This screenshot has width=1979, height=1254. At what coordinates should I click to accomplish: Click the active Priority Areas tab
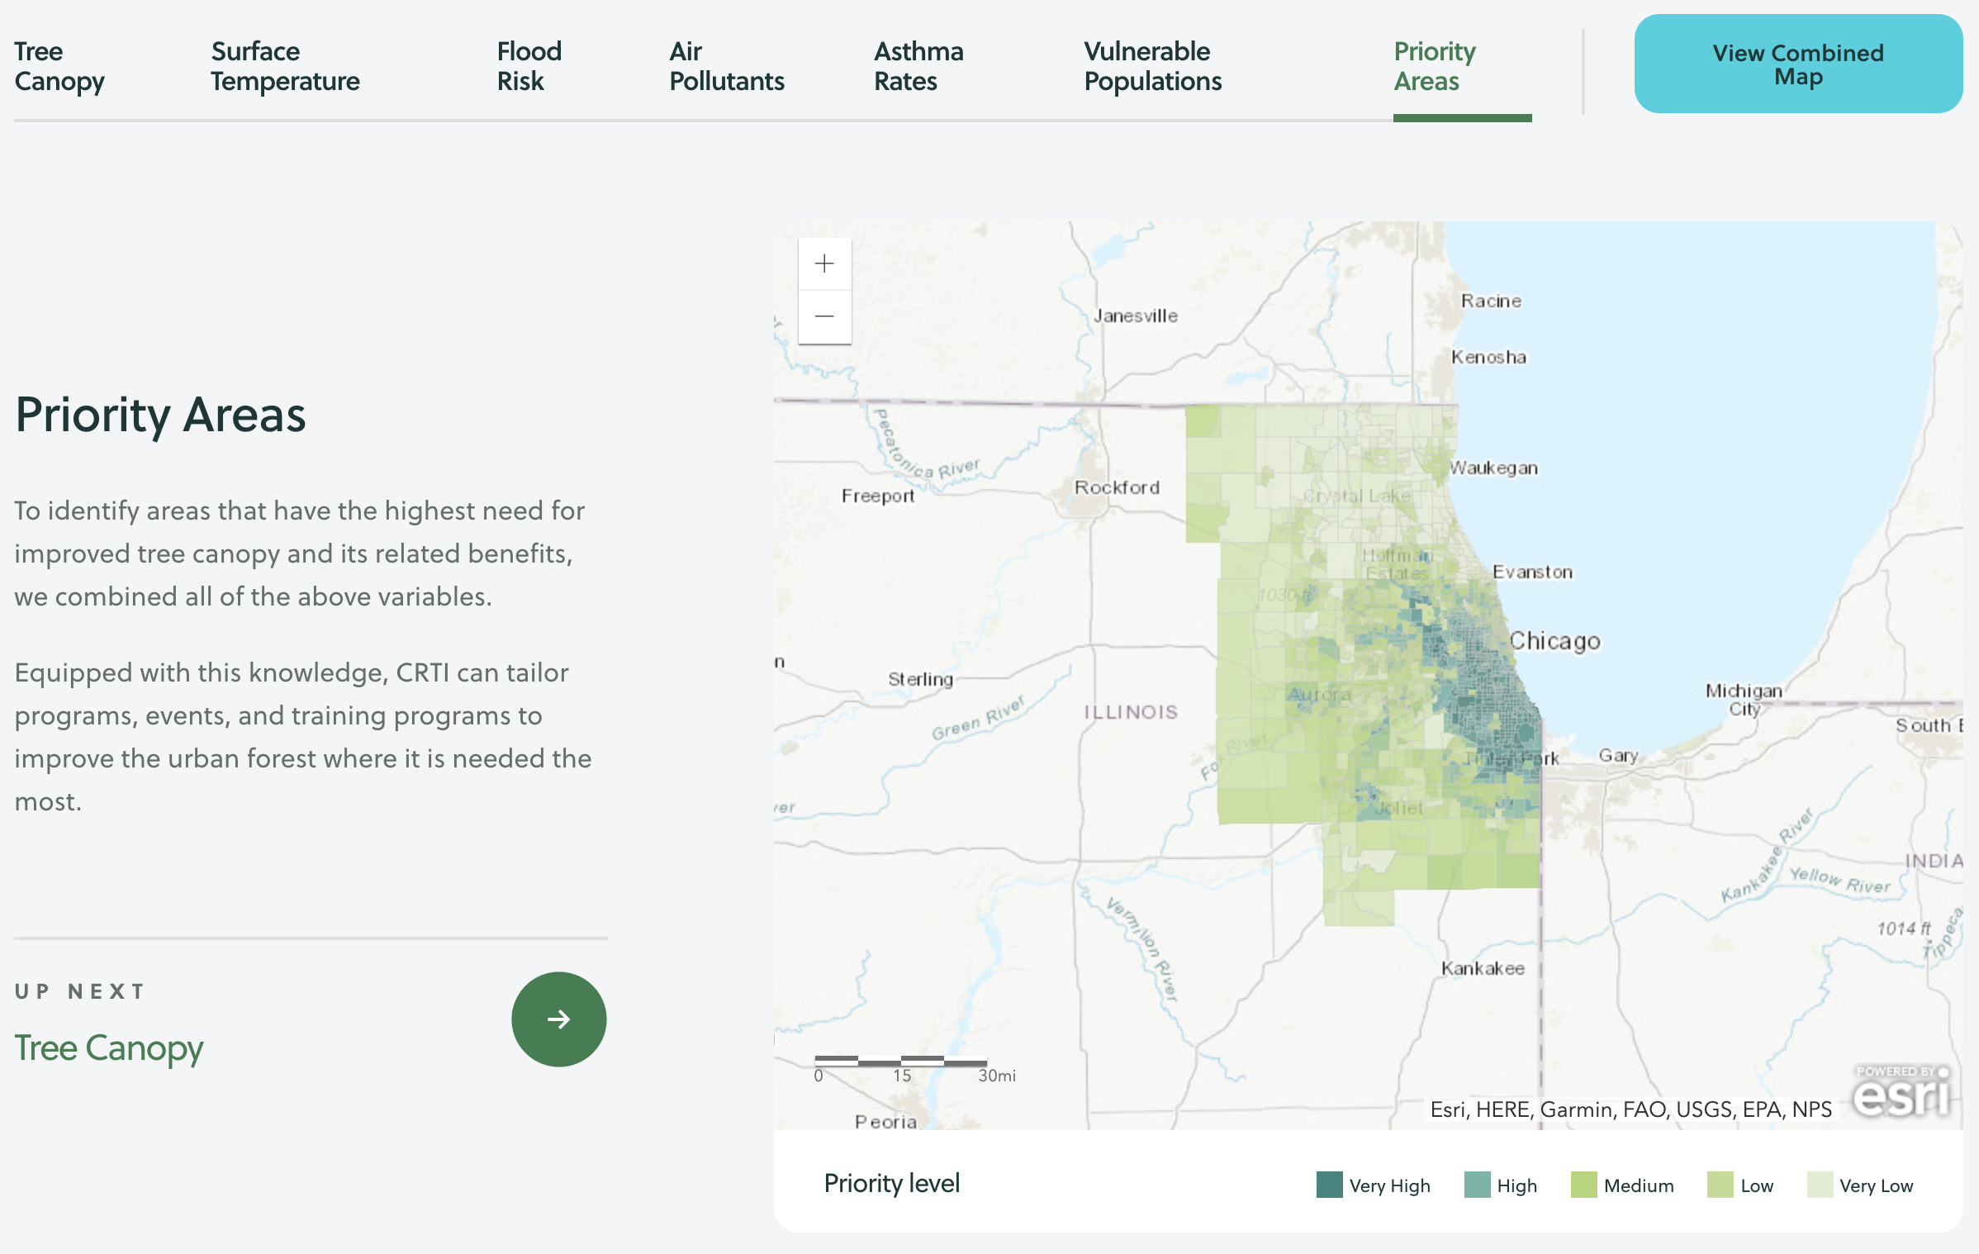click(1435, 66)
